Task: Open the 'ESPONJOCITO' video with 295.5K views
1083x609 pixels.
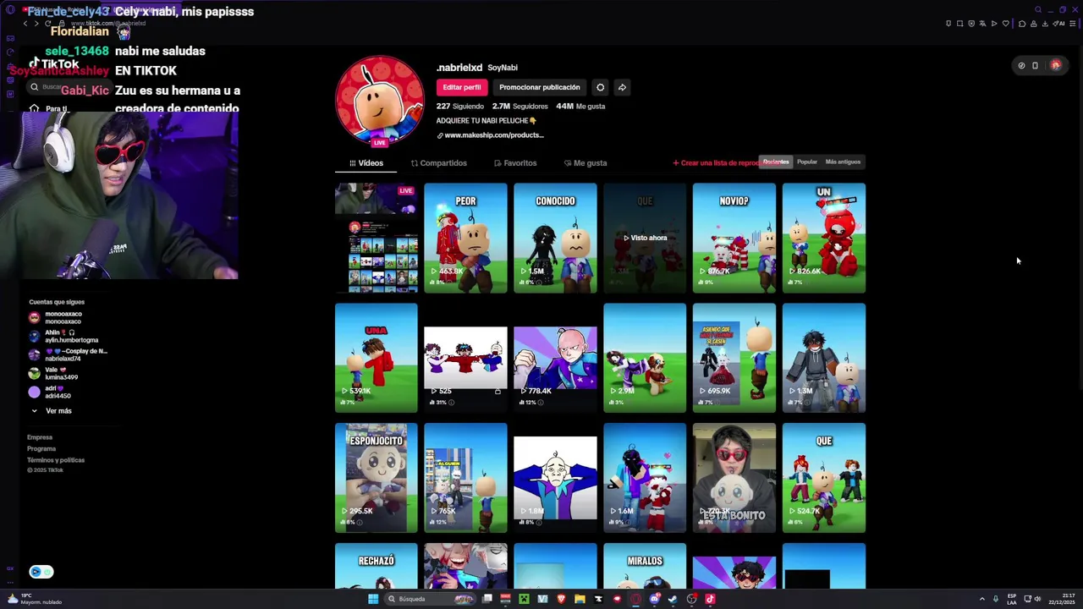Action: [x=377, y=478]
